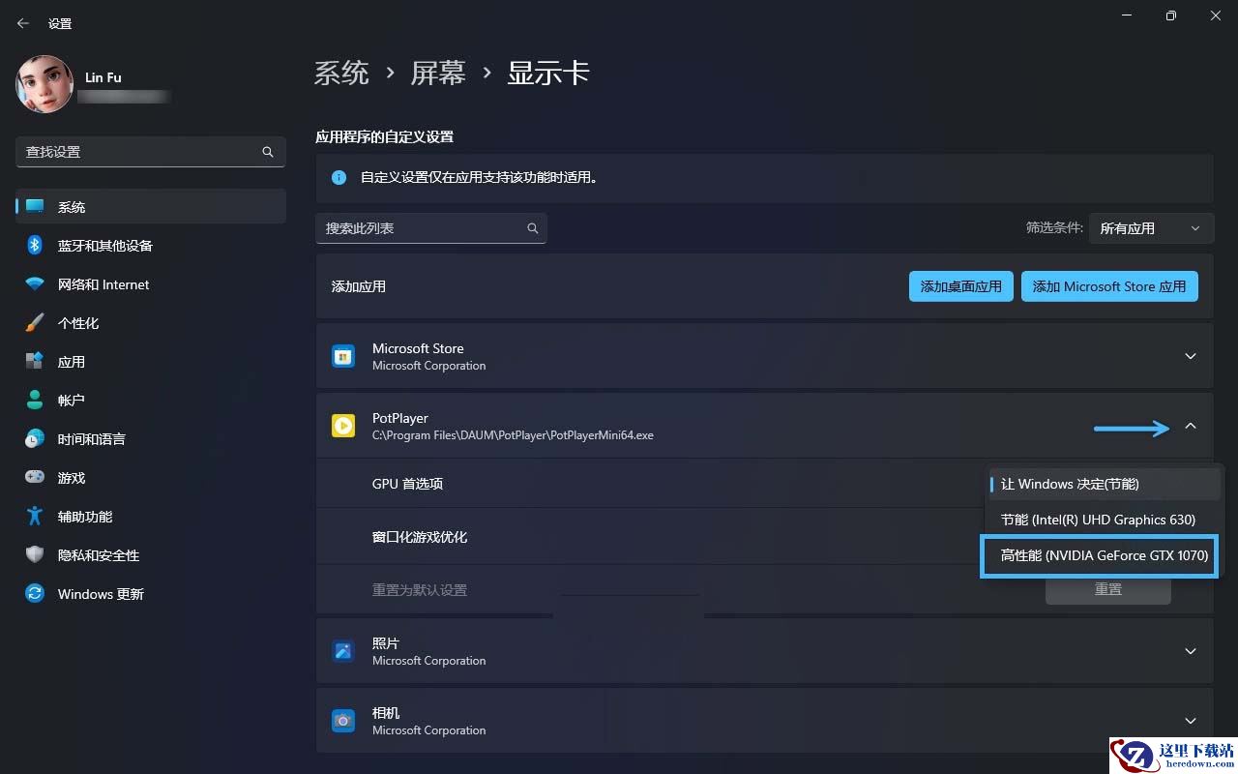This screenshot has width=1238, height=774.
Task: Select 节能 (Intel(R) UHD Graphics 630) option
Action: [1104, 520]
